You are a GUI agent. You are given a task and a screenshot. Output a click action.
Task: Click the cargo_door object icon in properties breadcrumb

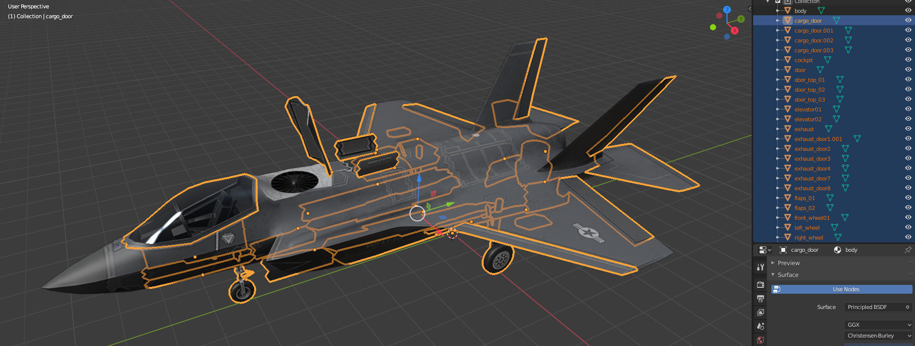(783, 250)
